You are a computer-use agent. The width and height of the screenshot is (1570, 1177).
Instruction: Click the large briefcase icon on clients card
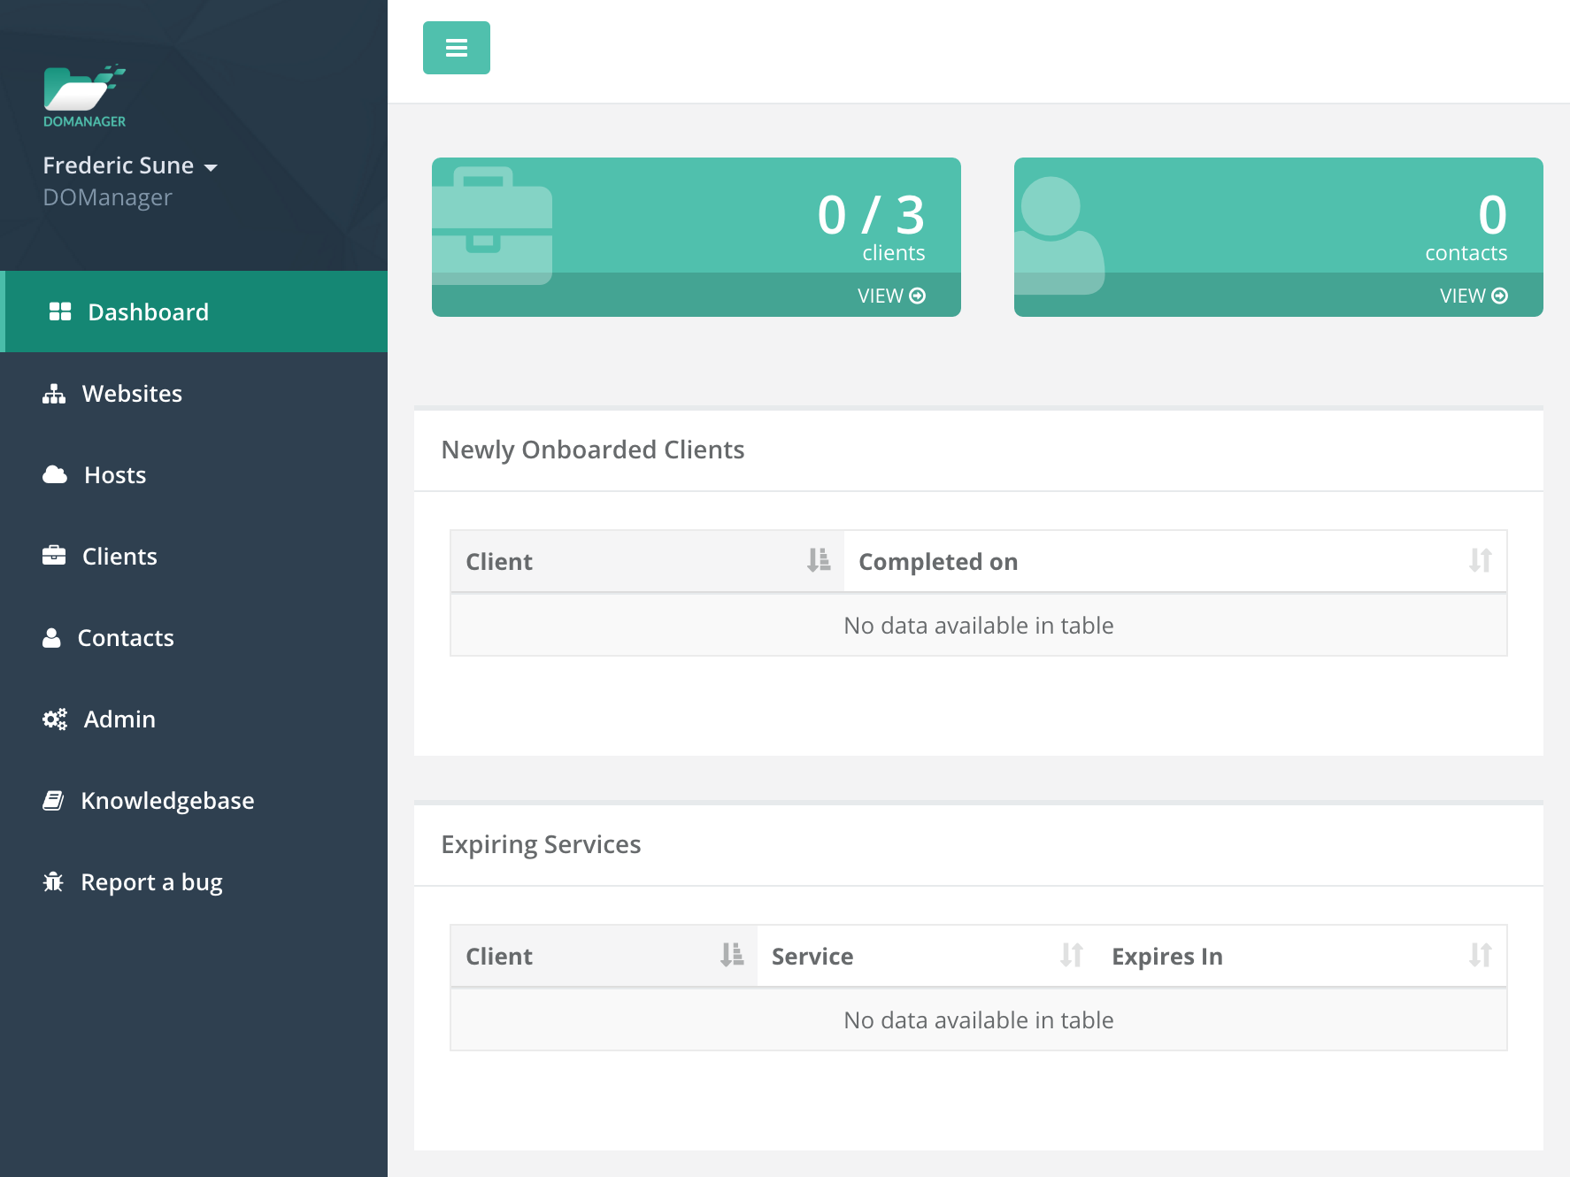[492, 227]
